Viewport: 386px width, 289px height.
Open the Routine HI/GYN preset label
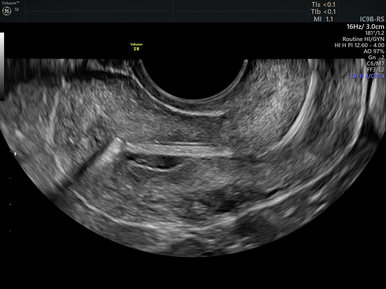363,39
